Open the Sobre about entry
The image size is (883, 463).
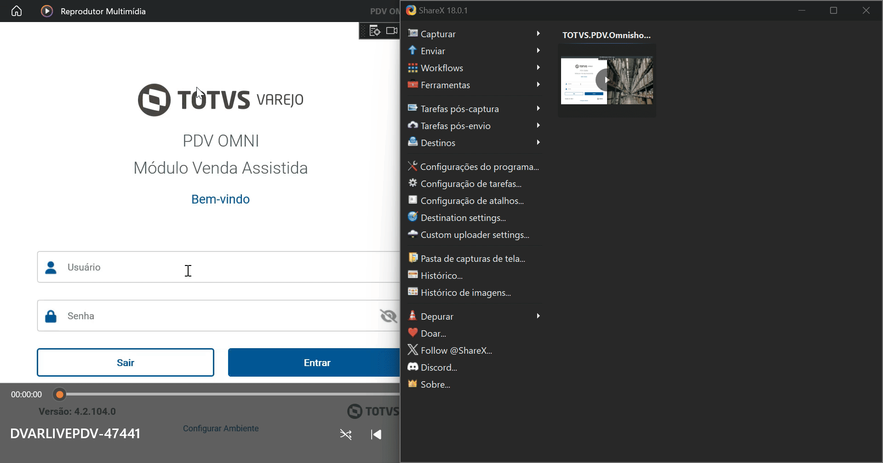474,384
